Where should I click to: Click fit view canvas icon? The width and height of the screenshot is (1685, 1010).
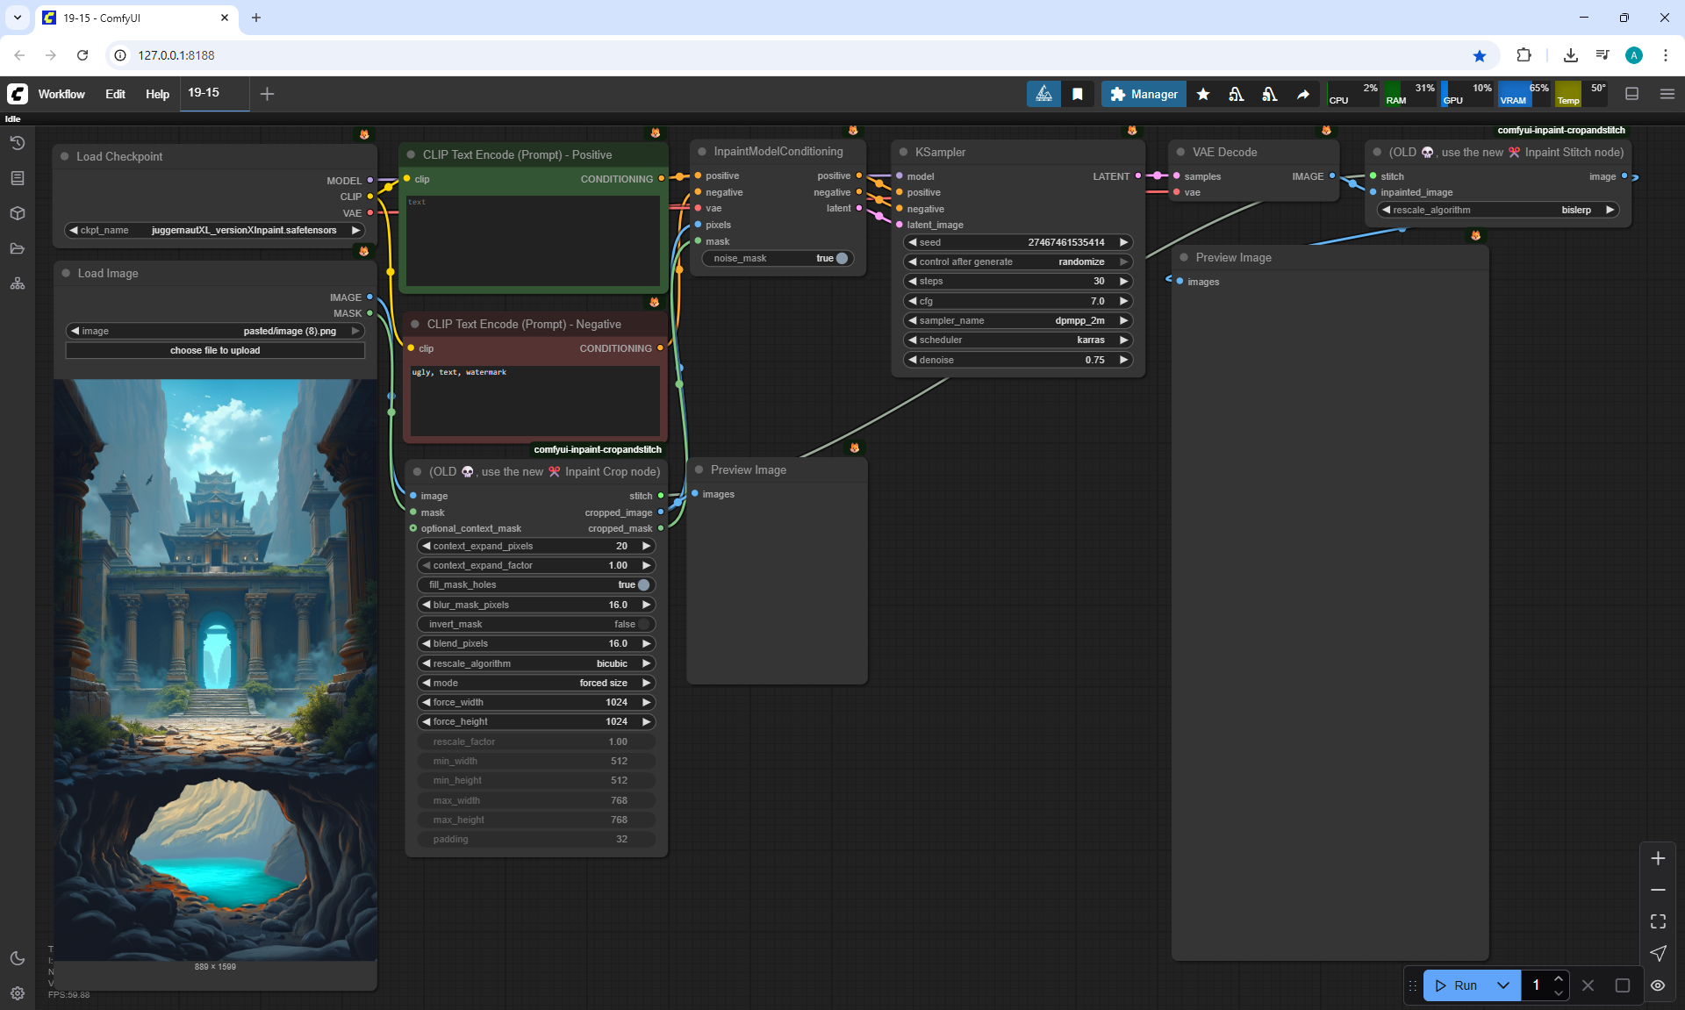point(1658,921)
